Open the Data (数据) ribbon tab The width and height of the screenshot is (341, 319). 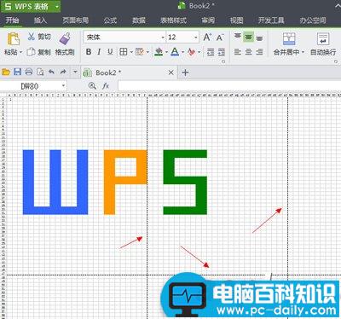coord(139,20)
